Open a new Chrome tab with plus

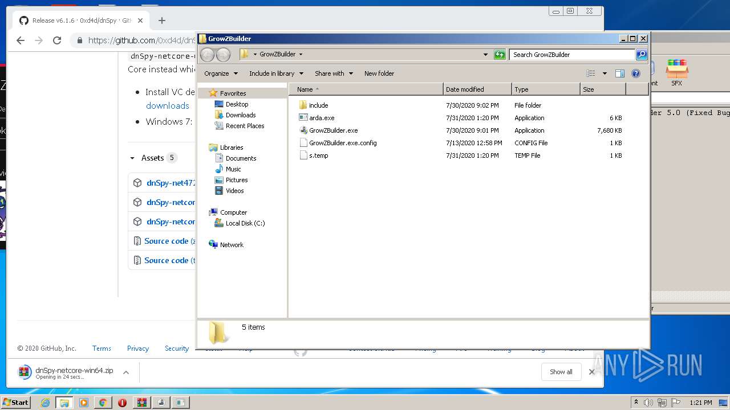pyautogui.click(x=162, y=20)
